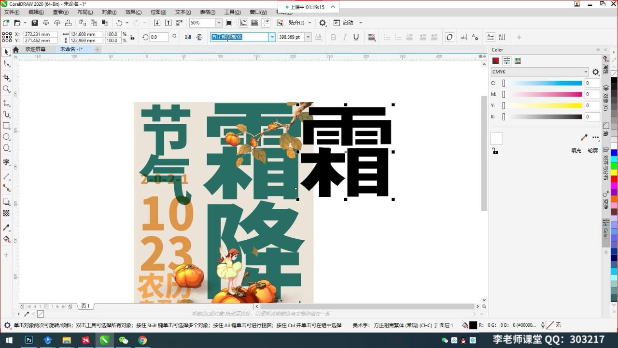Click the Edit Text ab| icon

tap(463, 37)
